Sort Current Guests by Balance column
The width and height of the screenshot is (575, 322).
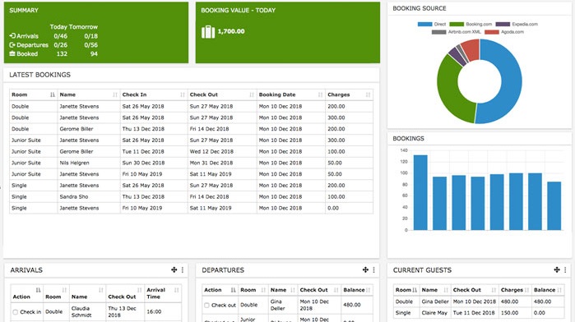(548, 290)
